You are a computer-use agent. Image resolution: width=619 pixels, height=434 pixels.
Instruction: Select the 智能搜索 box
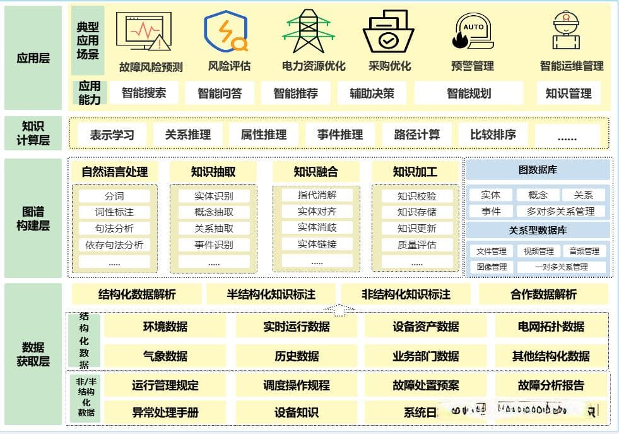(x=144, y=93)
